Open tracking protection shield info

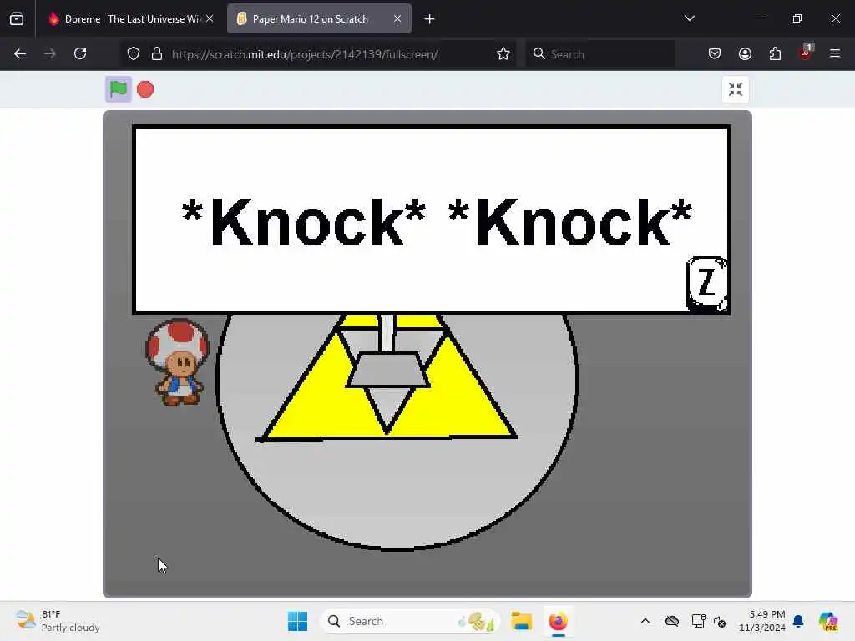pos(134,54)
